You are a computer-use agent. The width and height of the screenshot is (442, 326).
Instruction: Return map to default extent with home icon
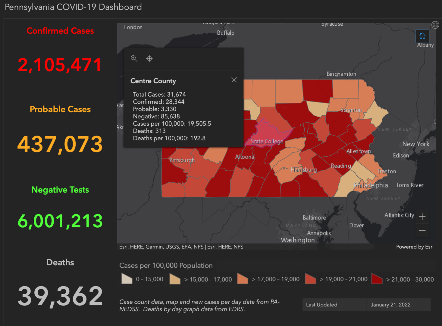422,36
